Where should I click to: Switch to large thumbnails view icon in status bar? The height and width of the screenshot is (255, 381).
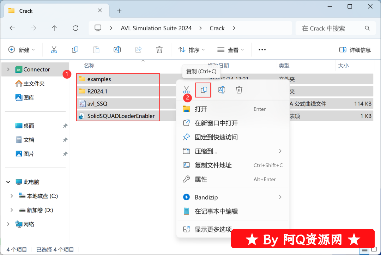pos(374,250)
